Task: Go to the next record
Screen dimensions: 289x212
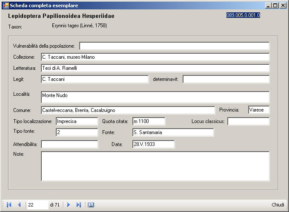Action: 69,205
